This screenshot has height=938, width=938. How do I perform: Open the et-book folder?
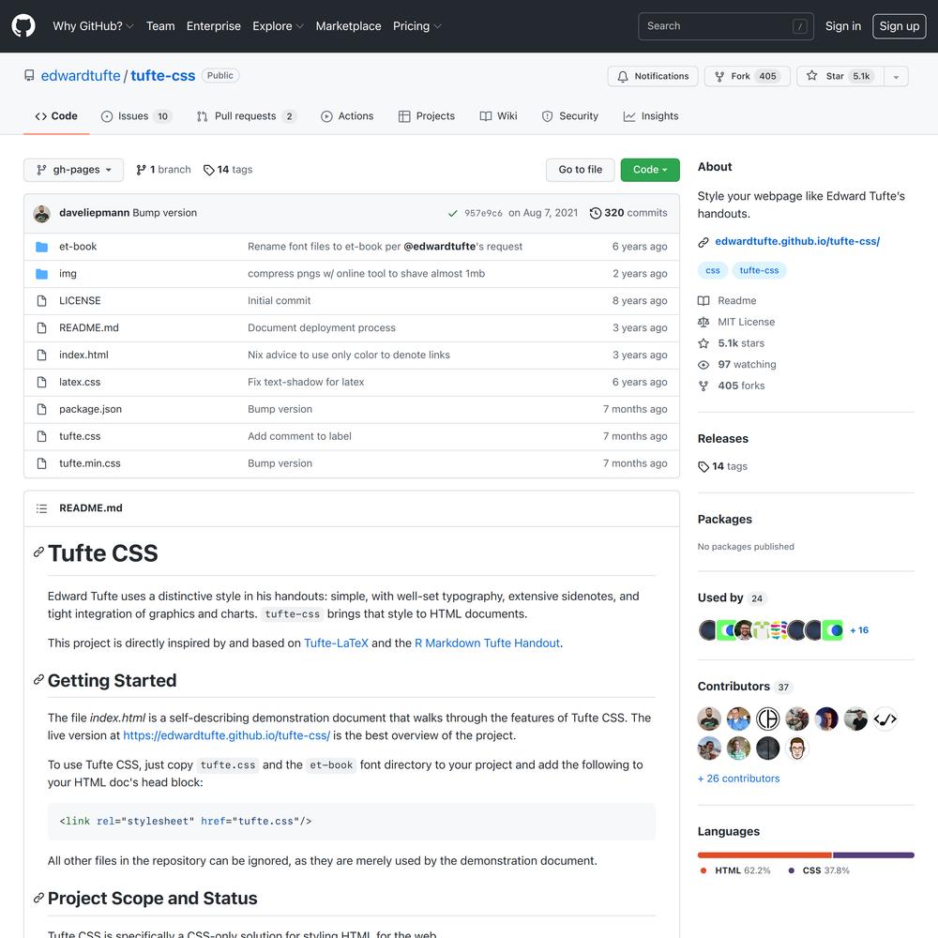point(78,247)
